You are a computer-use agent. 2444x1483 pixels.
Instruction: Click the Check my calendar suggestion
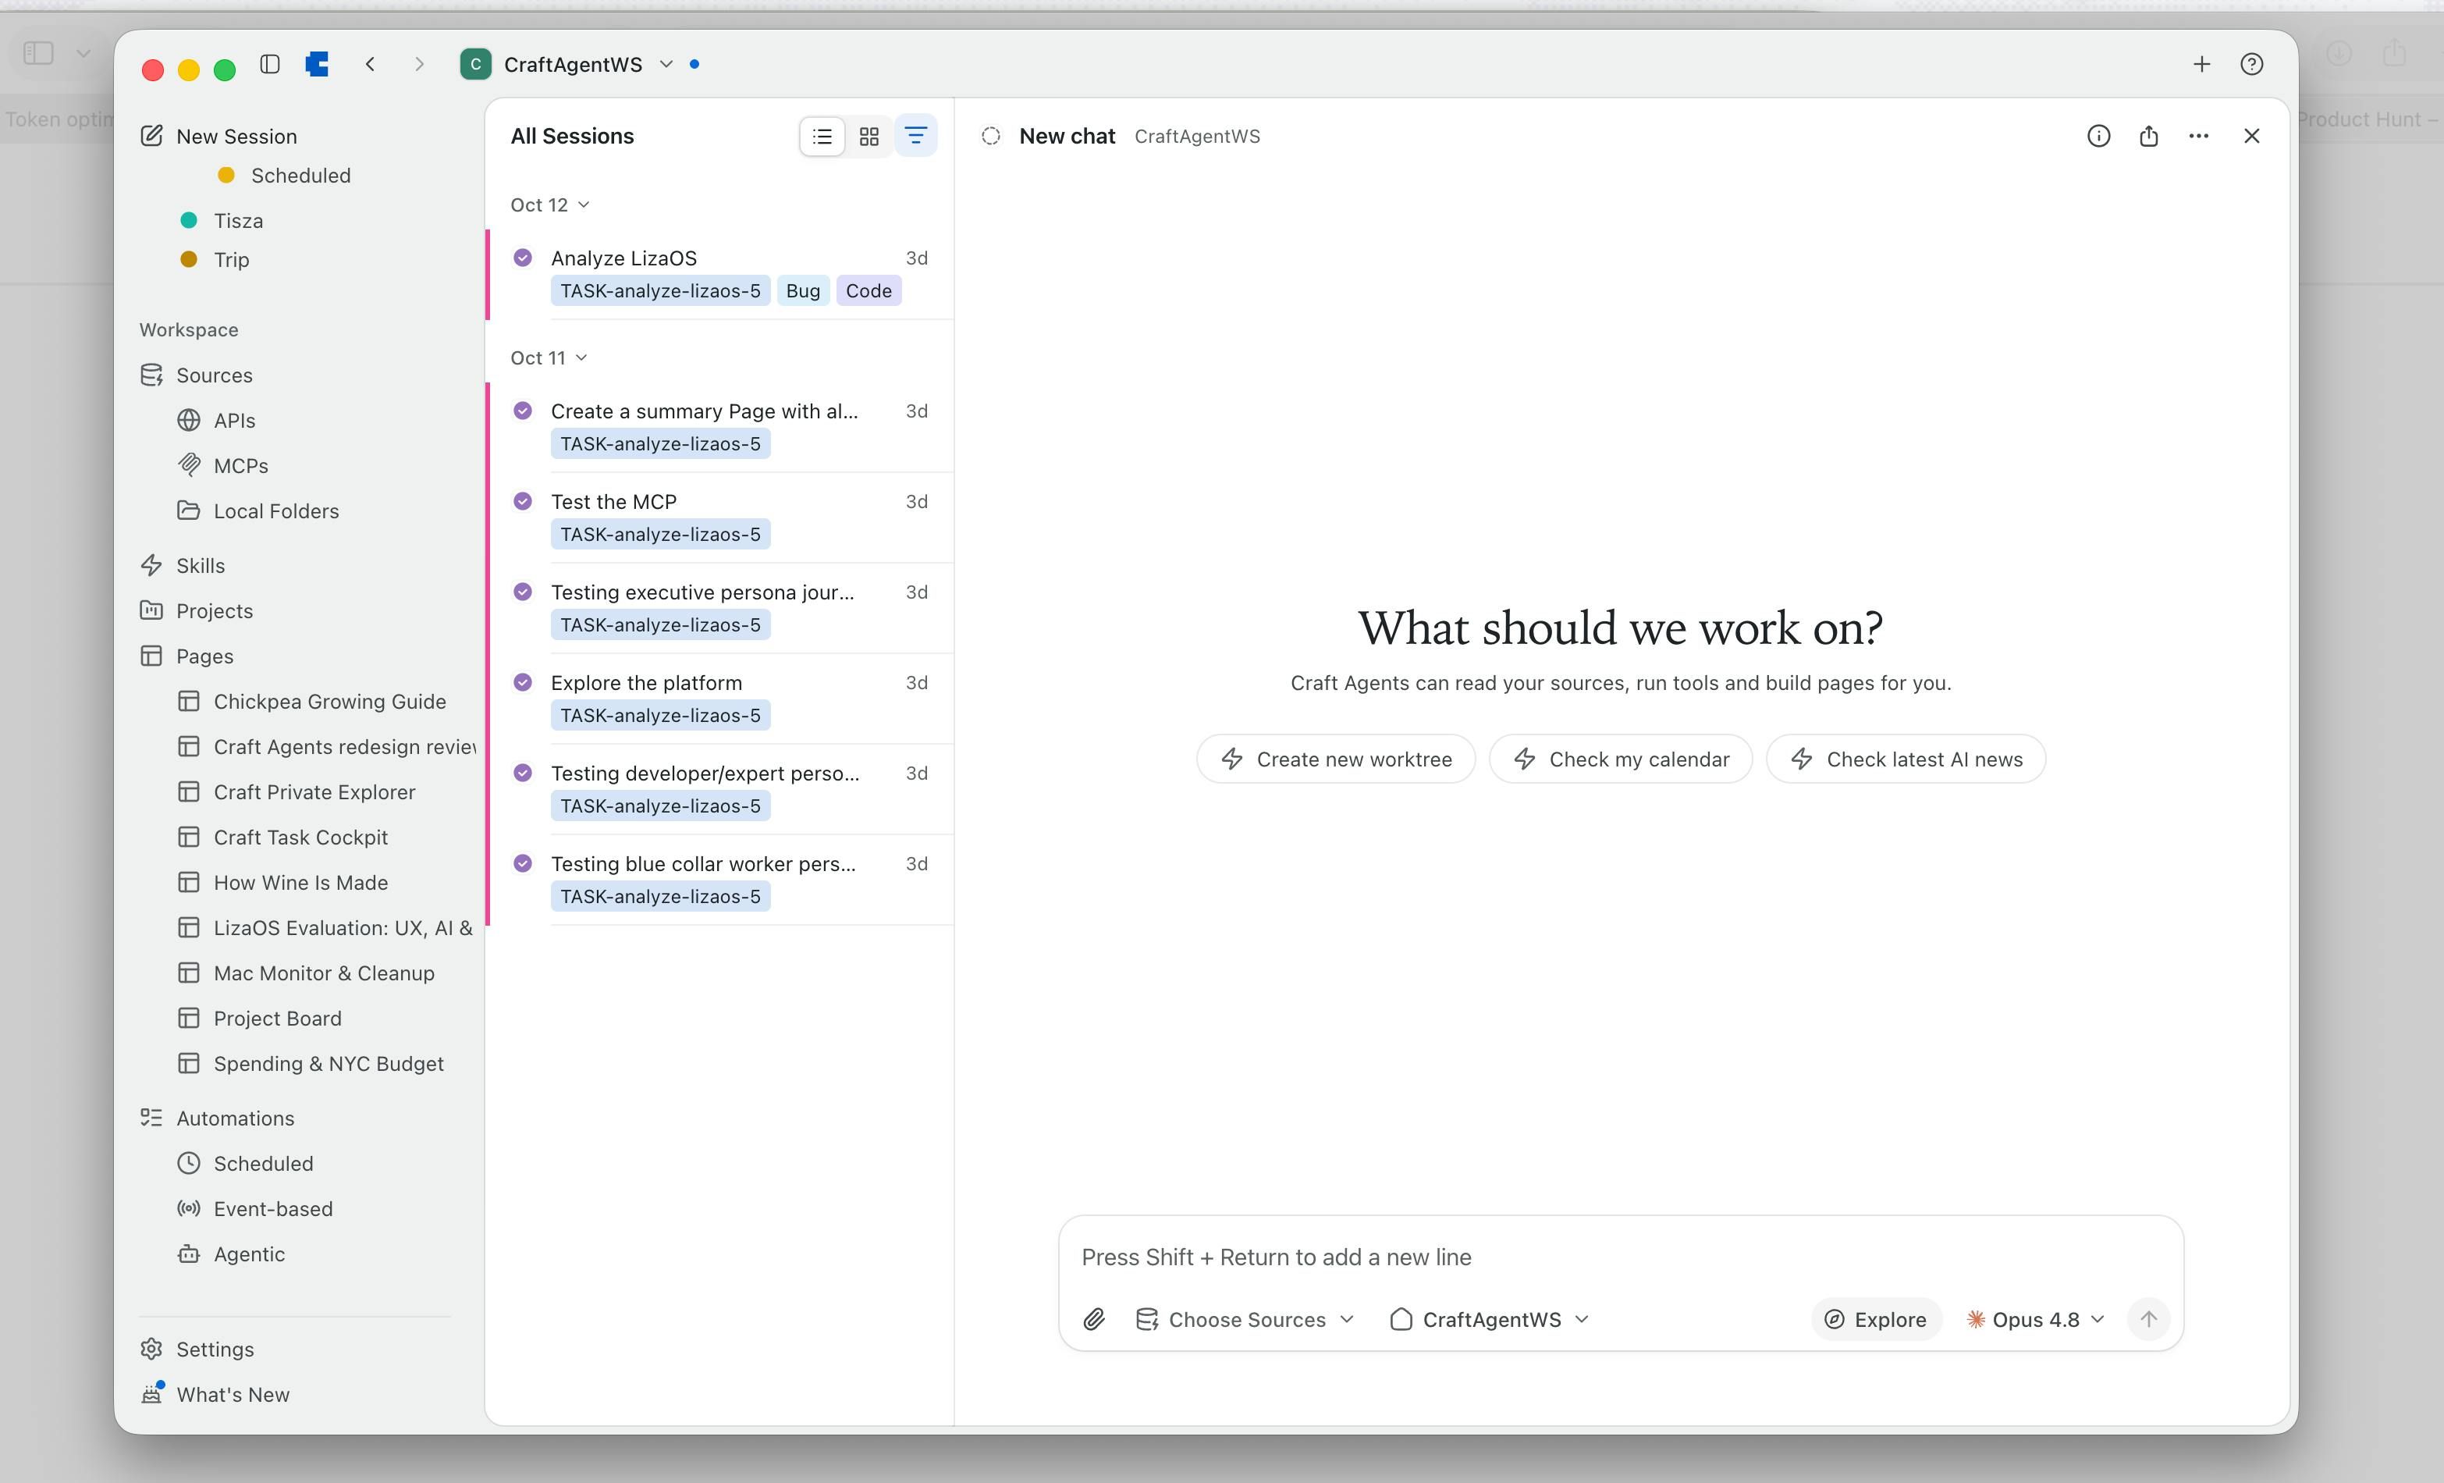pos(1620,759)
